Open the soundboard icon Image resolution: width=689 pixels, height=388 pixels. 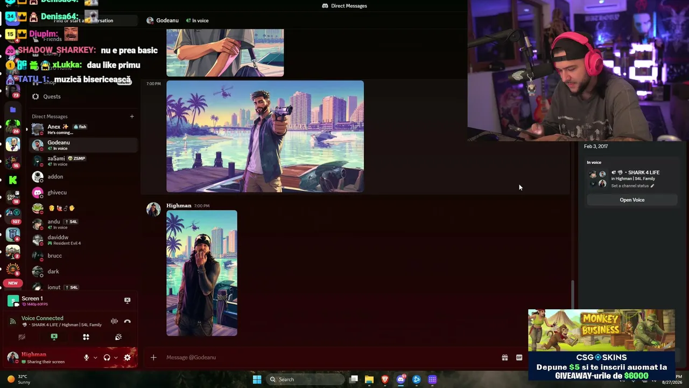(118, 337)
